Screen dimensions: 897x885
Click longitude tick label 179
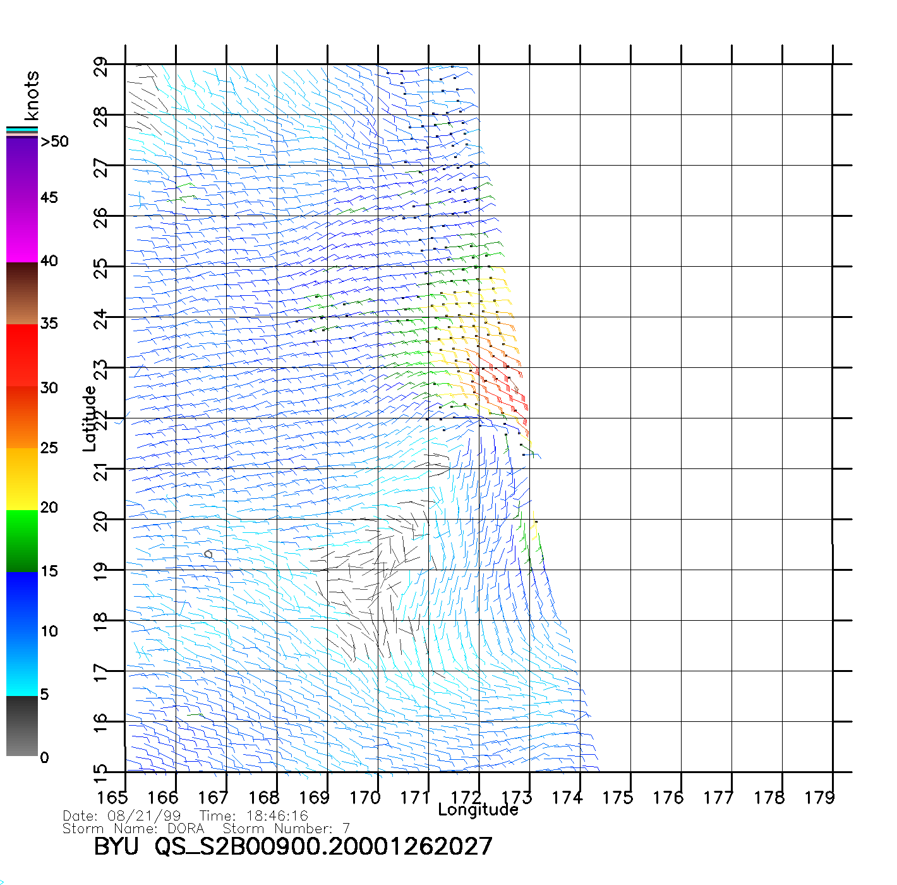click(x=819, y=798)
